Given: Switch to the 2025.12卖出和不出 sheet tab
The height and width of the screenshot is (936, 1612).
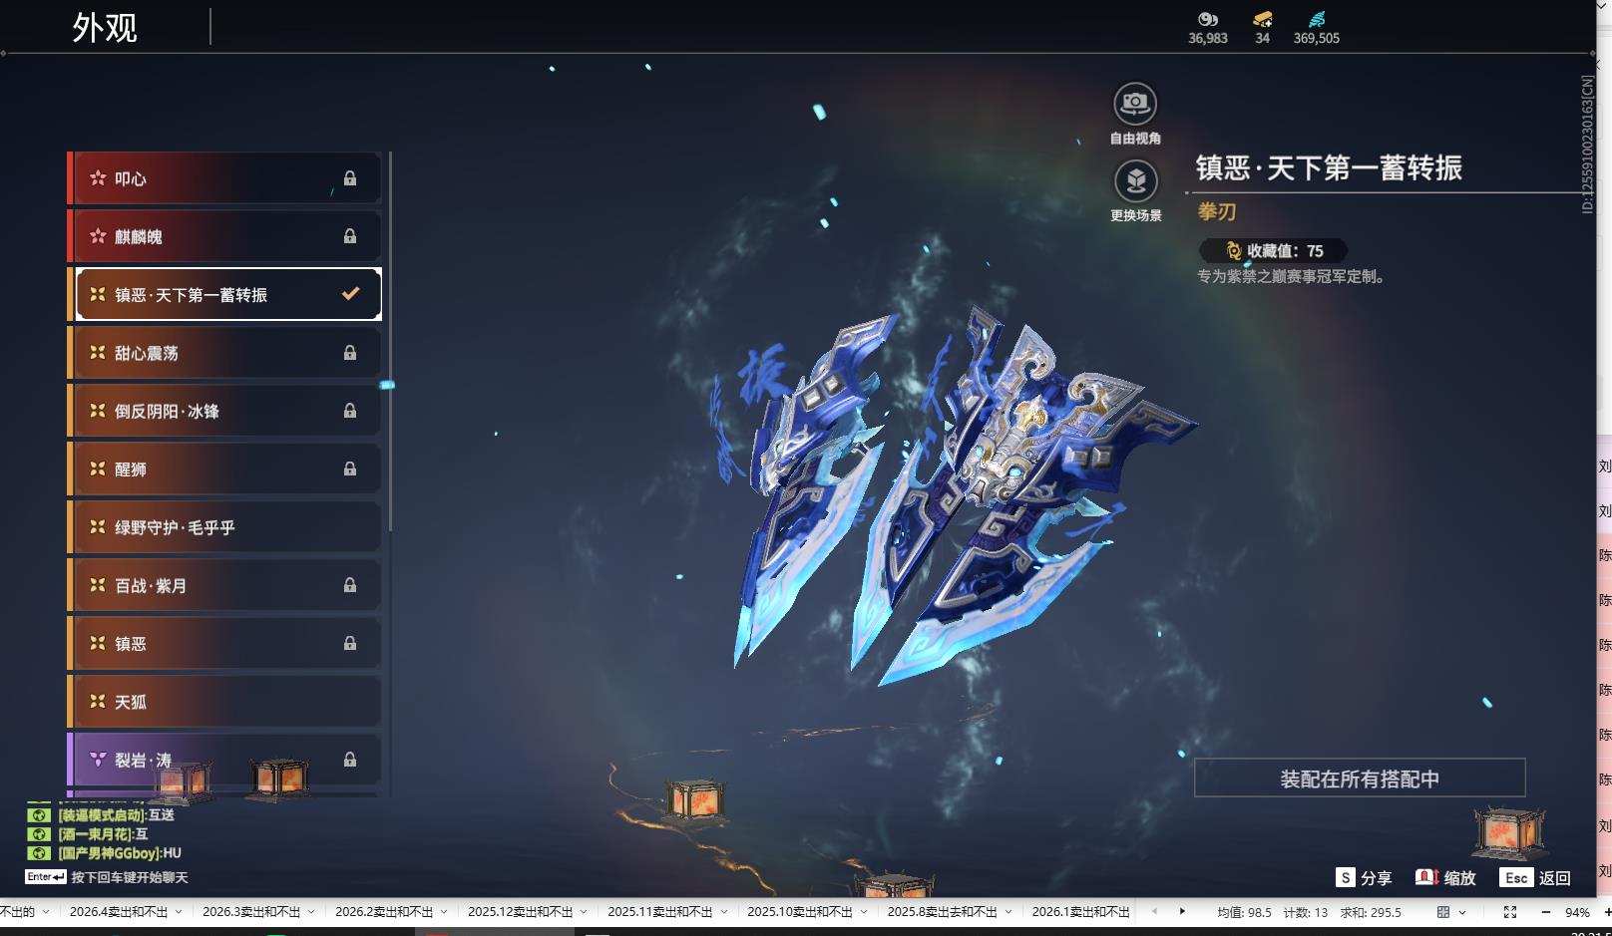Looking at the screenshot, I should (x=521, y=911).
